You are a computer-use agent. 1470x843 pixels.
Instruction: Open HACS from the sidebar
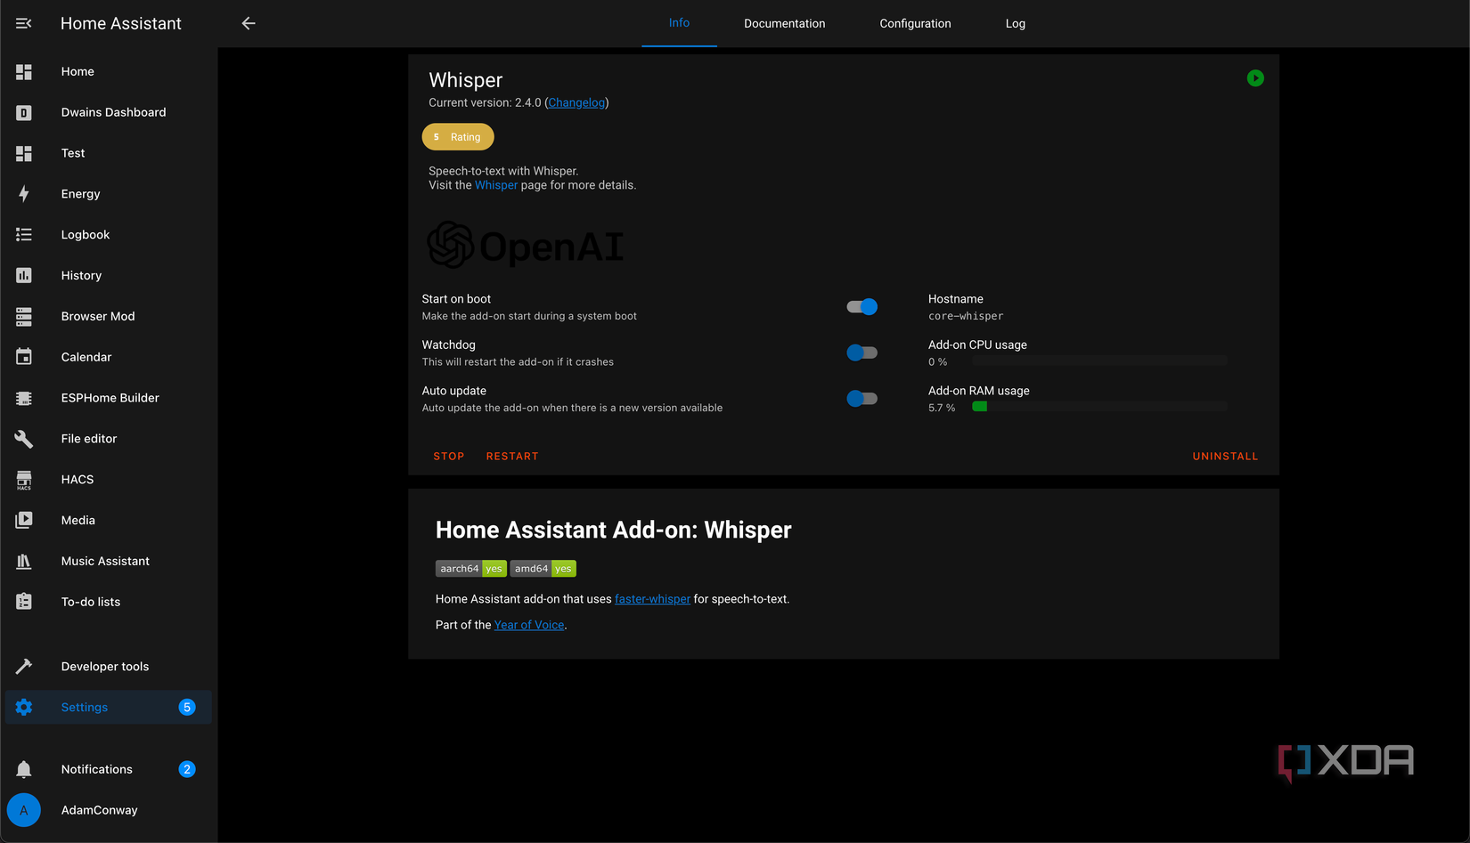pyautogui.click(x=77, y=479)
